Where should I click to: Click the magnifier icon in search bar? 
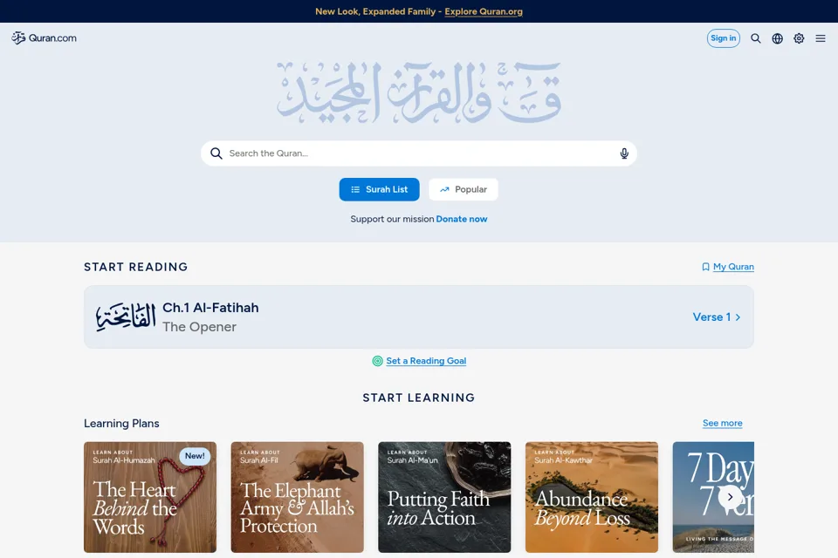point(216,153)
